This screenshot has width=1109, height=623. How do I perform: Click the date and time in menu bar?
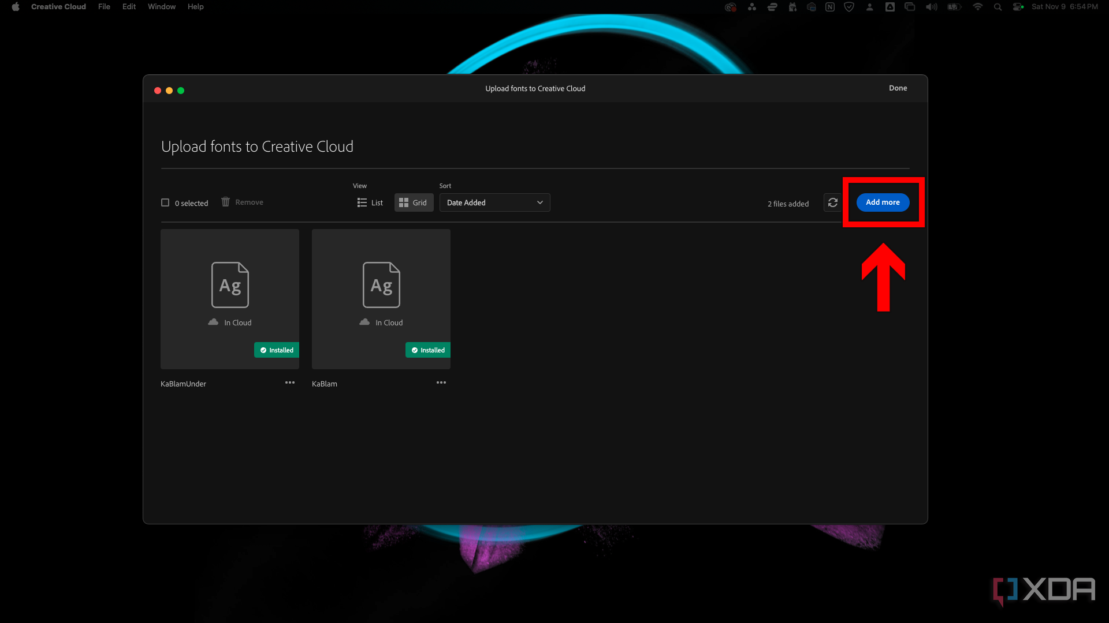(x=1065, y=7)
